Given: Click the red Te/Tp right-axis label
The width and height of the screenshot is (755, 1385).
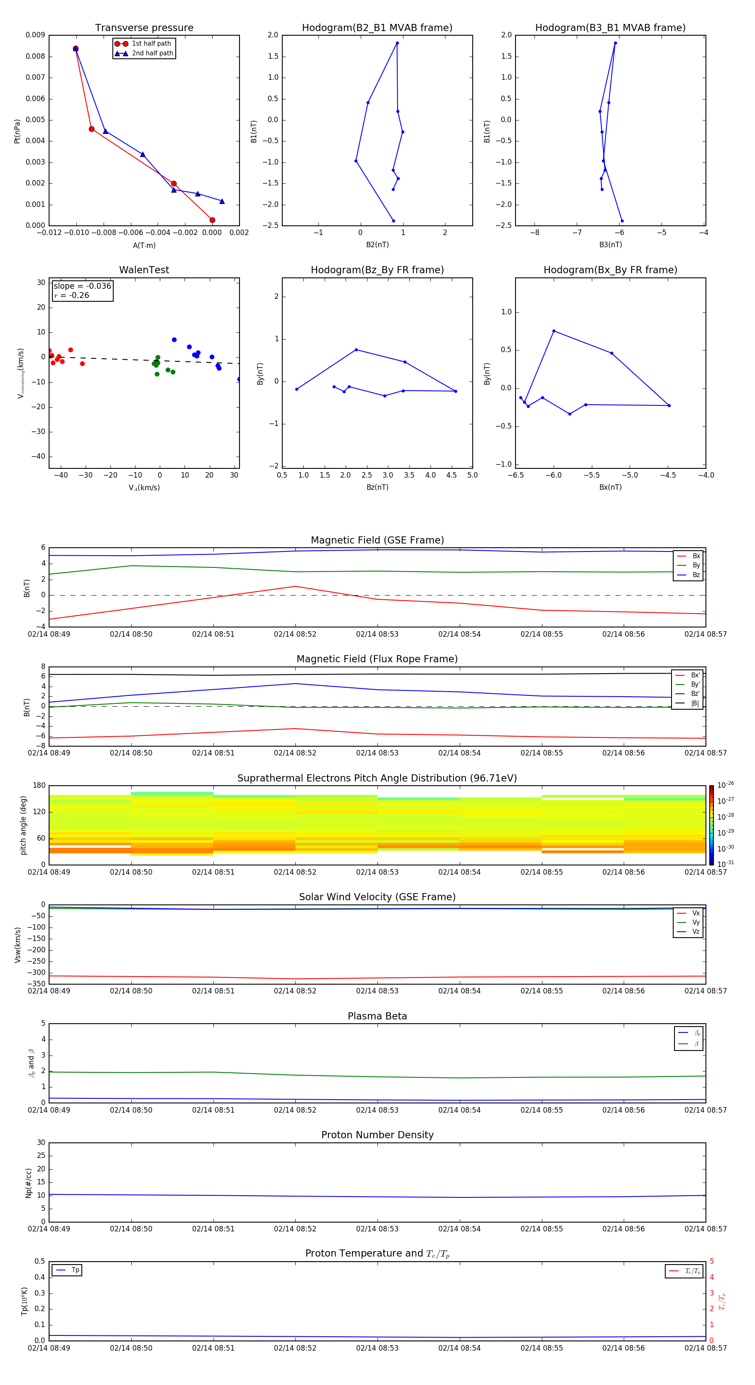Looking at the screenshot, I should pos(722,1301).
